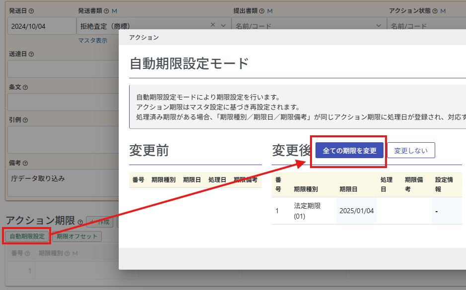Click the M master icon beside 発送書類
The width and height of the screenshot is (466, 290).
pyautogui.click(x=115, y=11)
